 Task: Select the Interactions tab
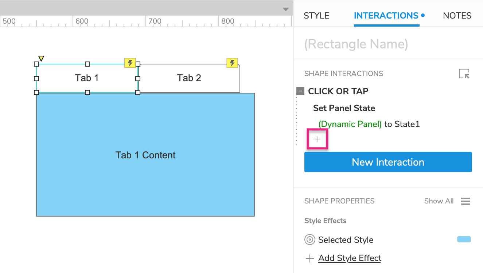pyautogui.click(x=386, y=16)
